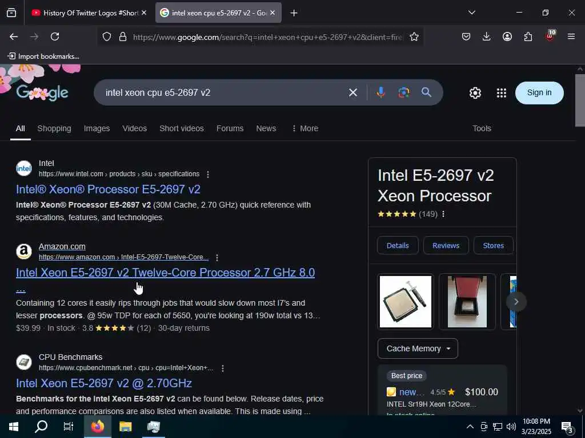The width and height of the screenshot is (585, 438).
Task: Search by image with Google Lens
Action: 404,92
